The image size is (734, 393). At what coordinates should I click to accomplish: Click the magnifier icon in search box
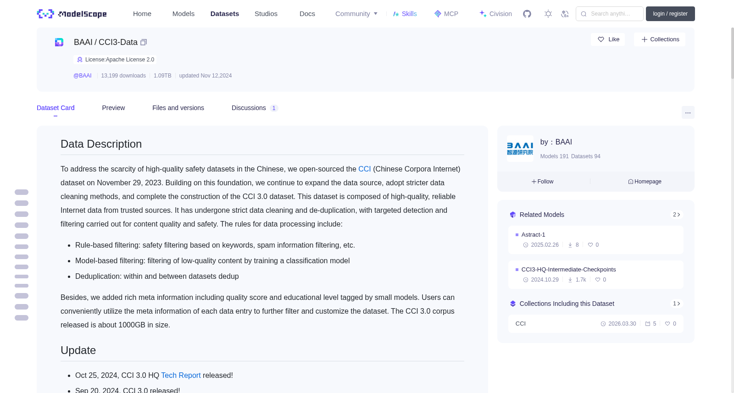point(584,14)
